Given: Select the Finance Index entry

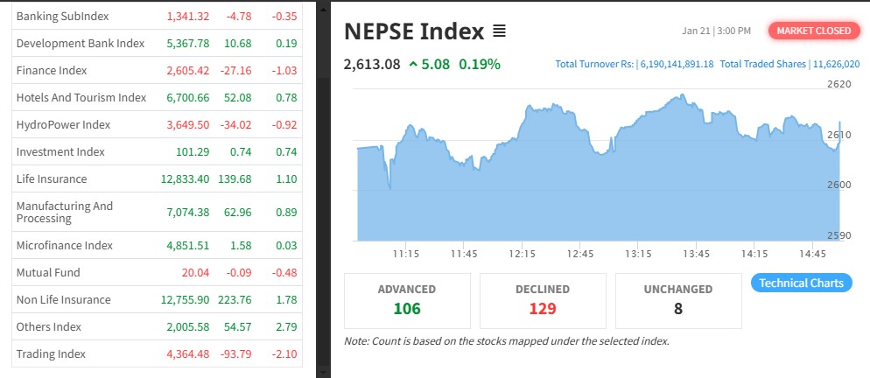Looking at the screenshot, I should tap(52, 70).
